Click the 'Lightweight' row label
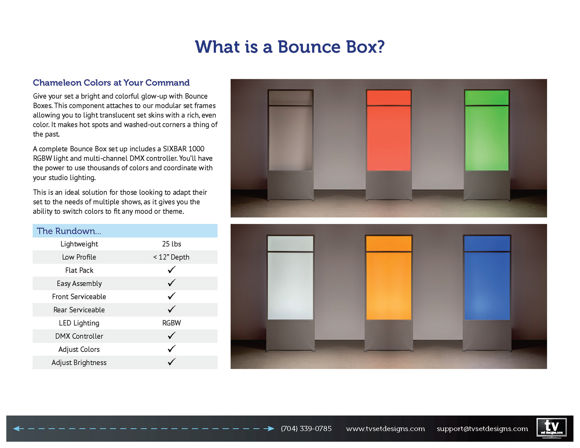580x448 pixels. [x=79, y=244]
